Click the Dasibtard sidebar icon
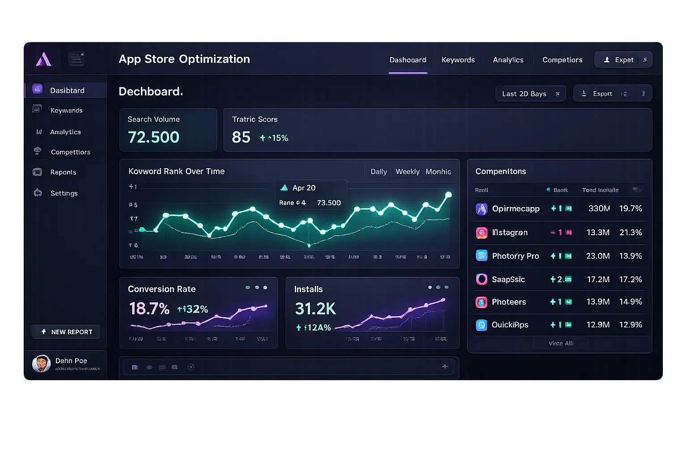 tap(38, 89)
